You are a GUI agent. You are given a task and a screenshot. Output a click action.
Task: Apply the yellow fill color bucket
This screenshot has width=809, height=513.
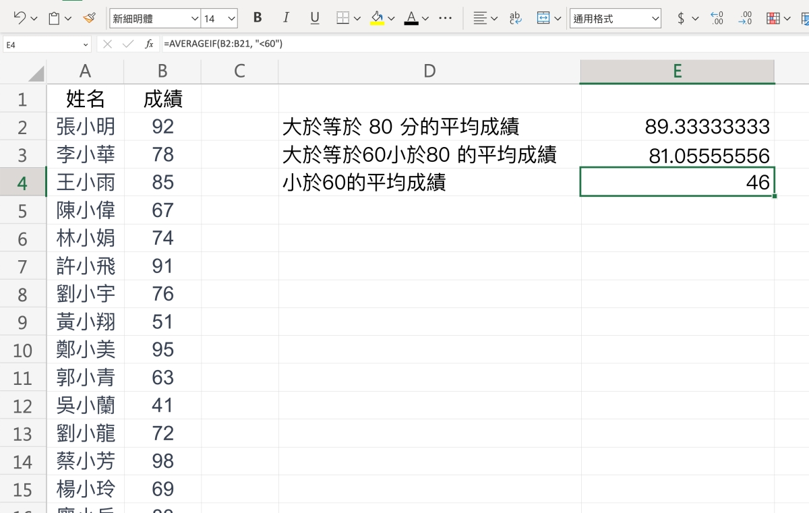[378, 18]
